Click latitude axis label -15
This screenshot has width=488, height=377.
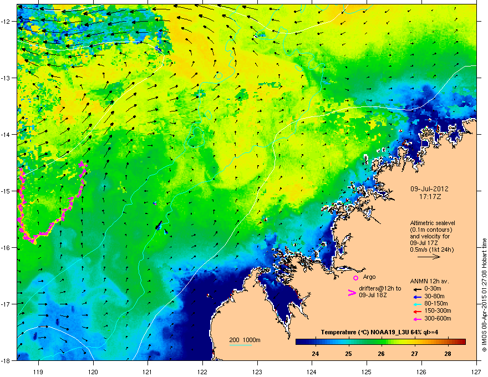[x=6, y=191]
